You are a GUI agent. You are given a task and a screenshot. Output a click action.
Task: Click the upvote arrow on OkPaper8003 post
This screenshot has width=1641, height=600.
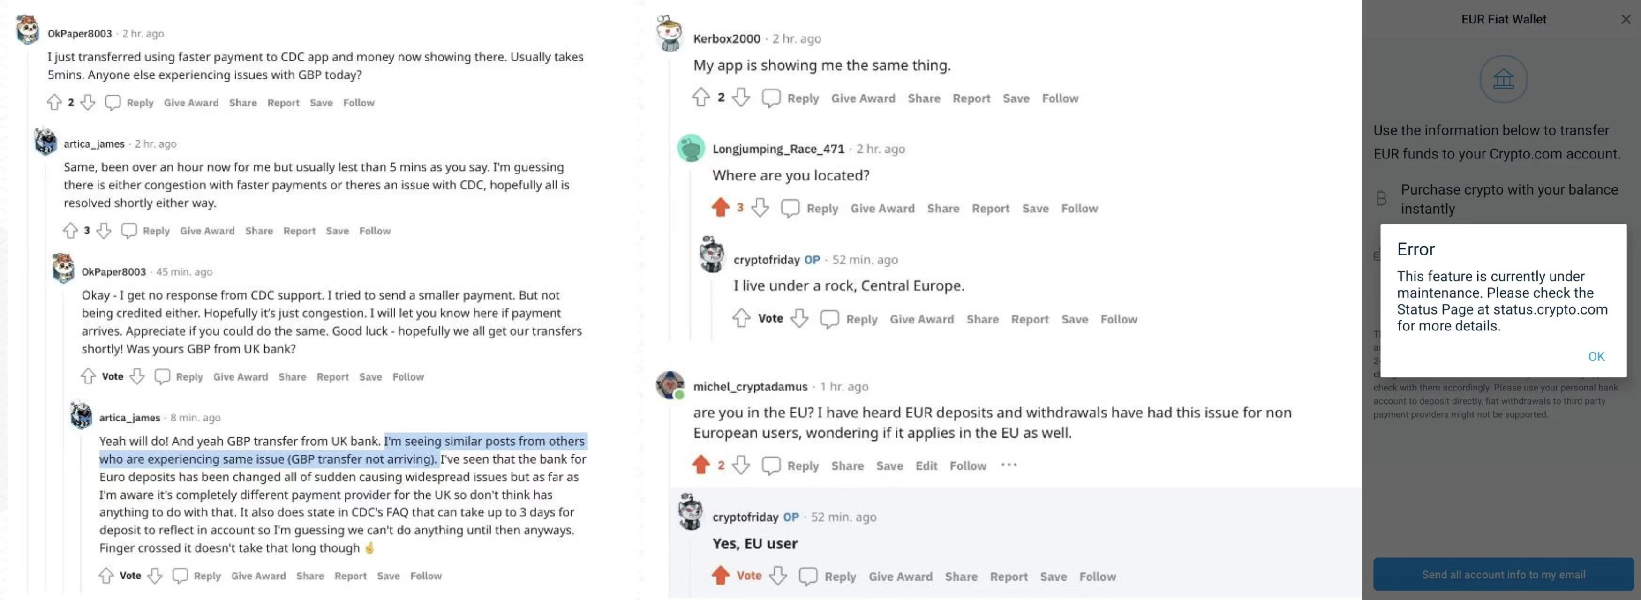point(53,102)
